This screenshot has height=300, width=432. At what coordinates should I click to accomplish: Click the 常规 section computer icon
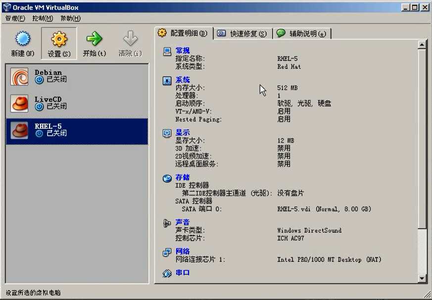167,51
